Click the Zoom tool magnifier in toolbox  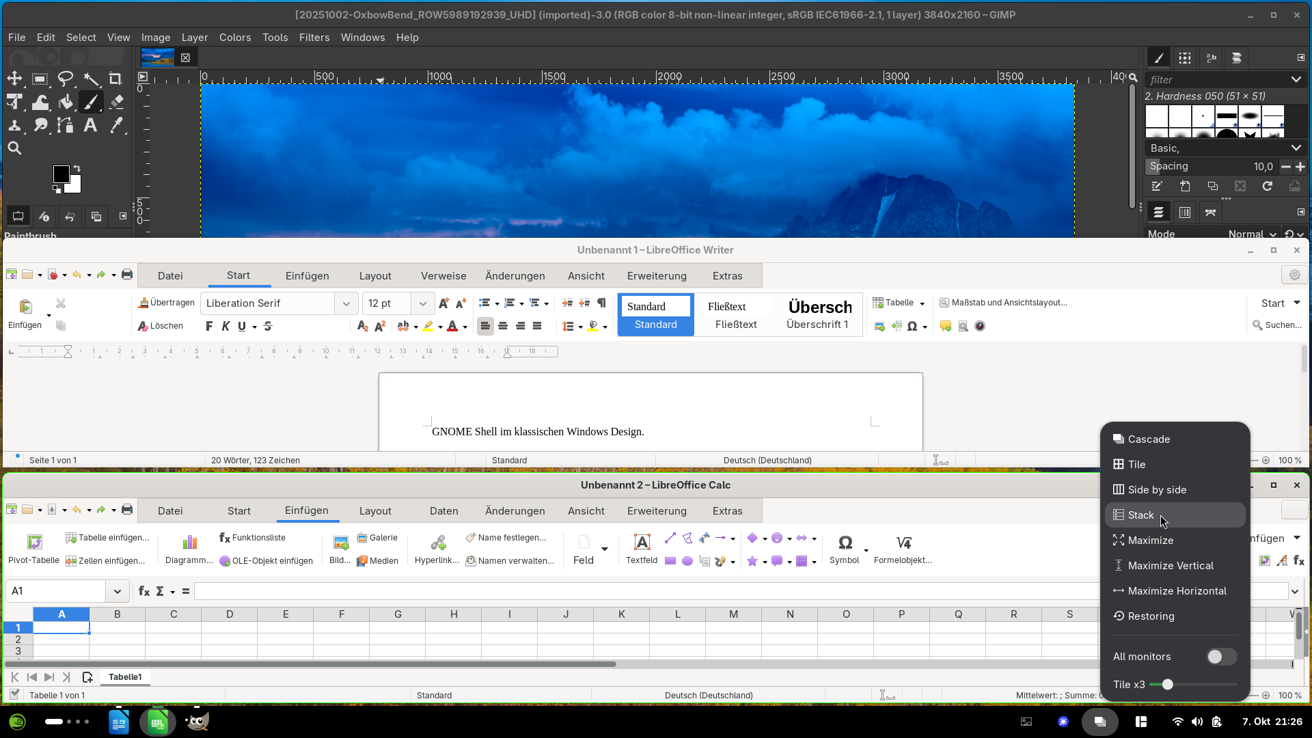click(14, 148)
